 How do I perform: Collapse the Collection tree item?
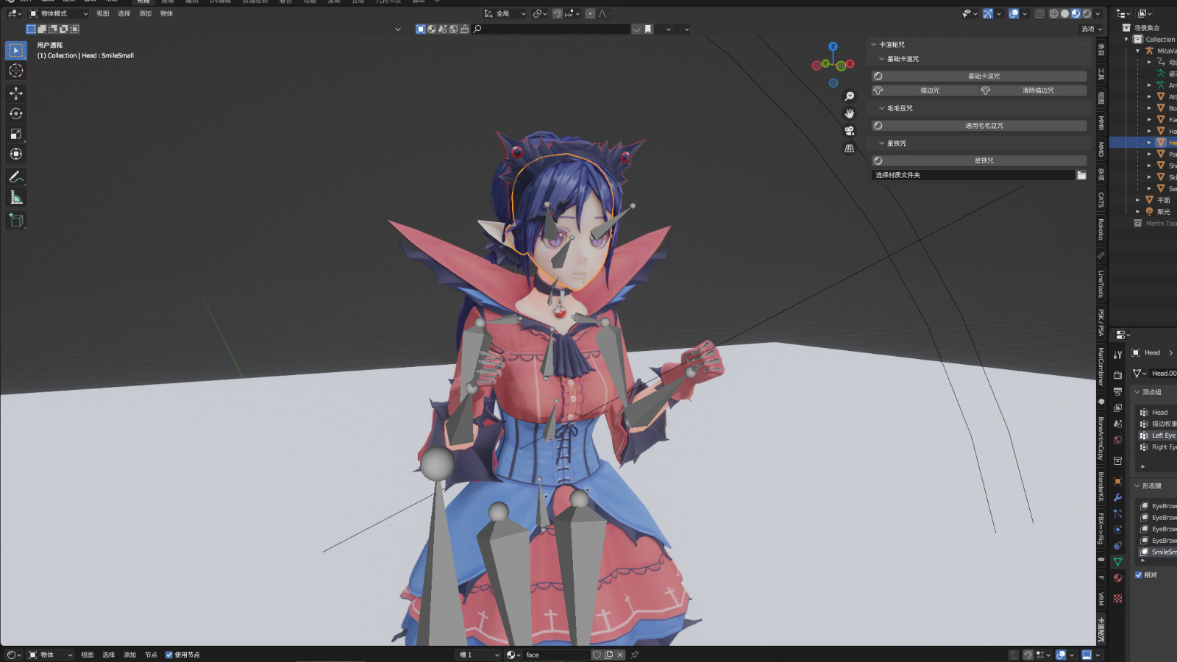pyautogui.click(x=1126, y=40)
